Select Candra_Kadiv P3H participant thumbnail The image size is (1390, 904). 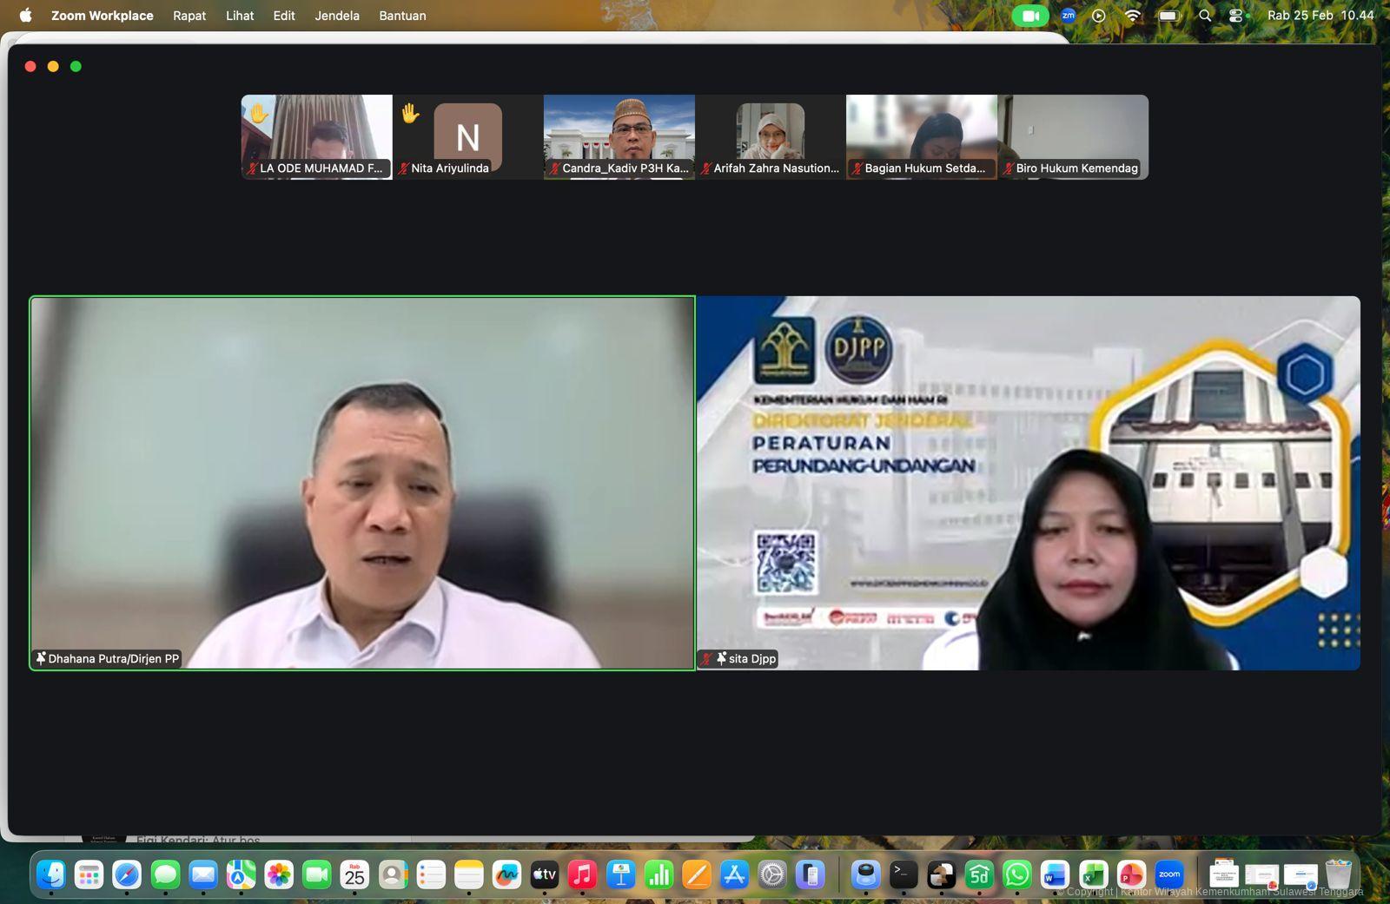pos(619,136)
